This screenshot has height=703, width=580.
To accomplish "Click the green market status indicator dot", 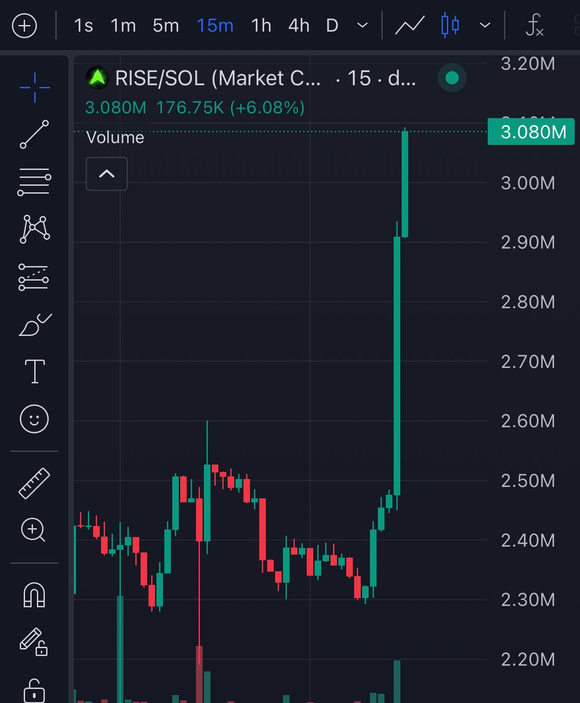I will (452, 78).
